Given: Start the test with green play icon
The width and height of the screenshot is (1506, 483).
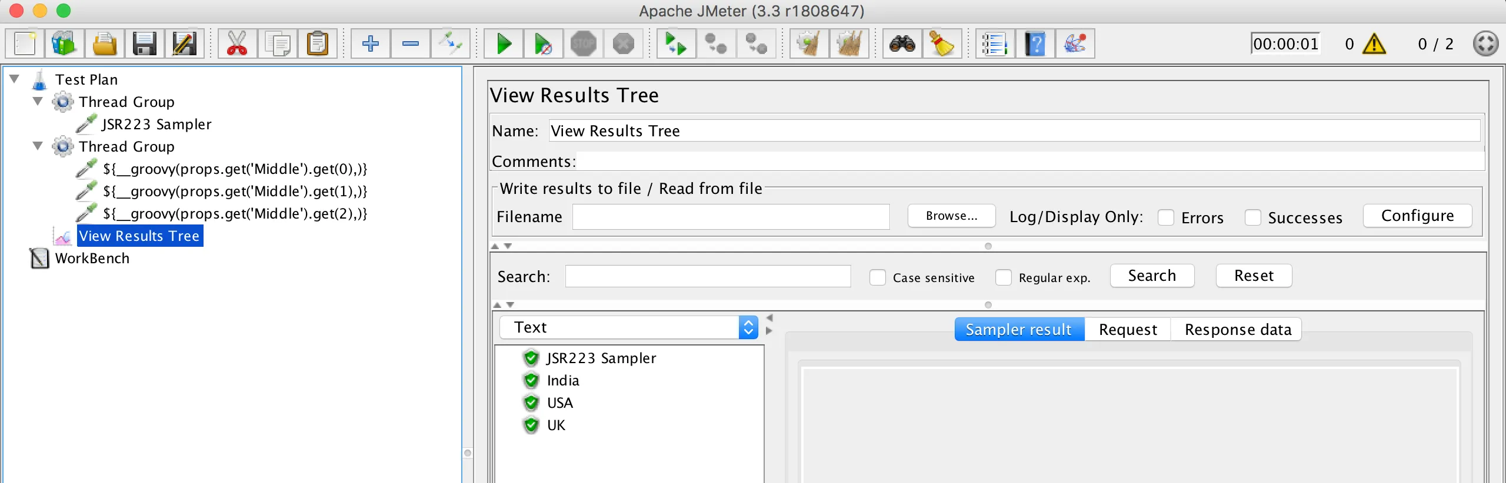Looking at the screenshot, I should pos(504,43).
